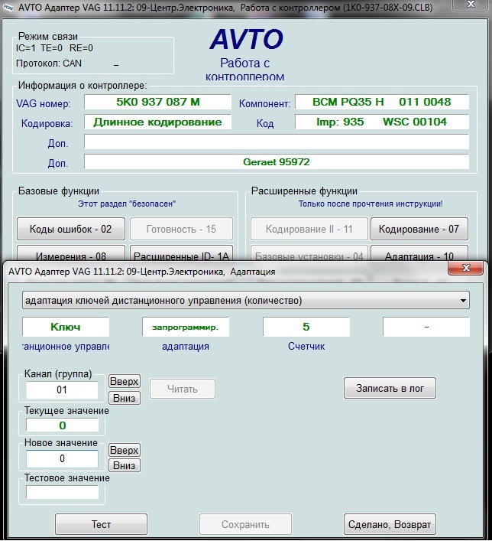Click the app icon in main title bar
492x541 pixels.
coord(8,7)
